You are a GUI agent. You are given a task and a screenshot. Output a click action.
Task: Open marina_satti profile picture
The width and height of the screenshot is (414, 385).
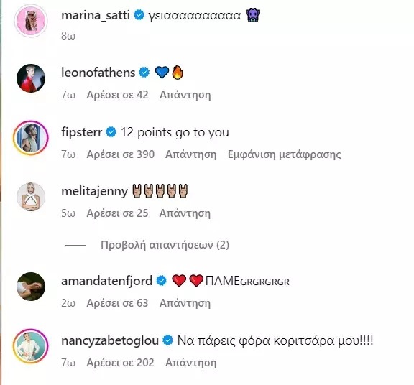[31, 21]
